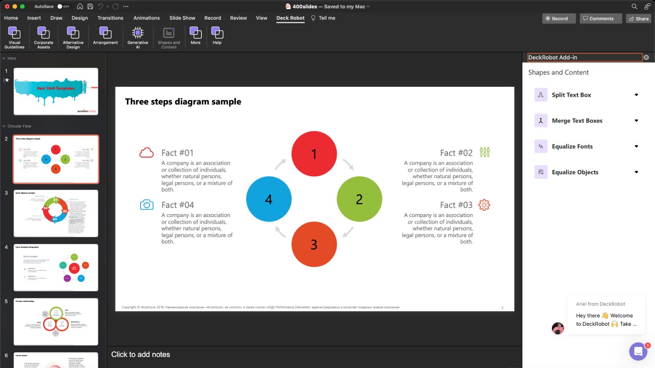Open the file name dropdown in title bar

coord(368,7)
